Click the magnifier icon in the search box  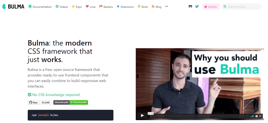(x=225, y=7)
